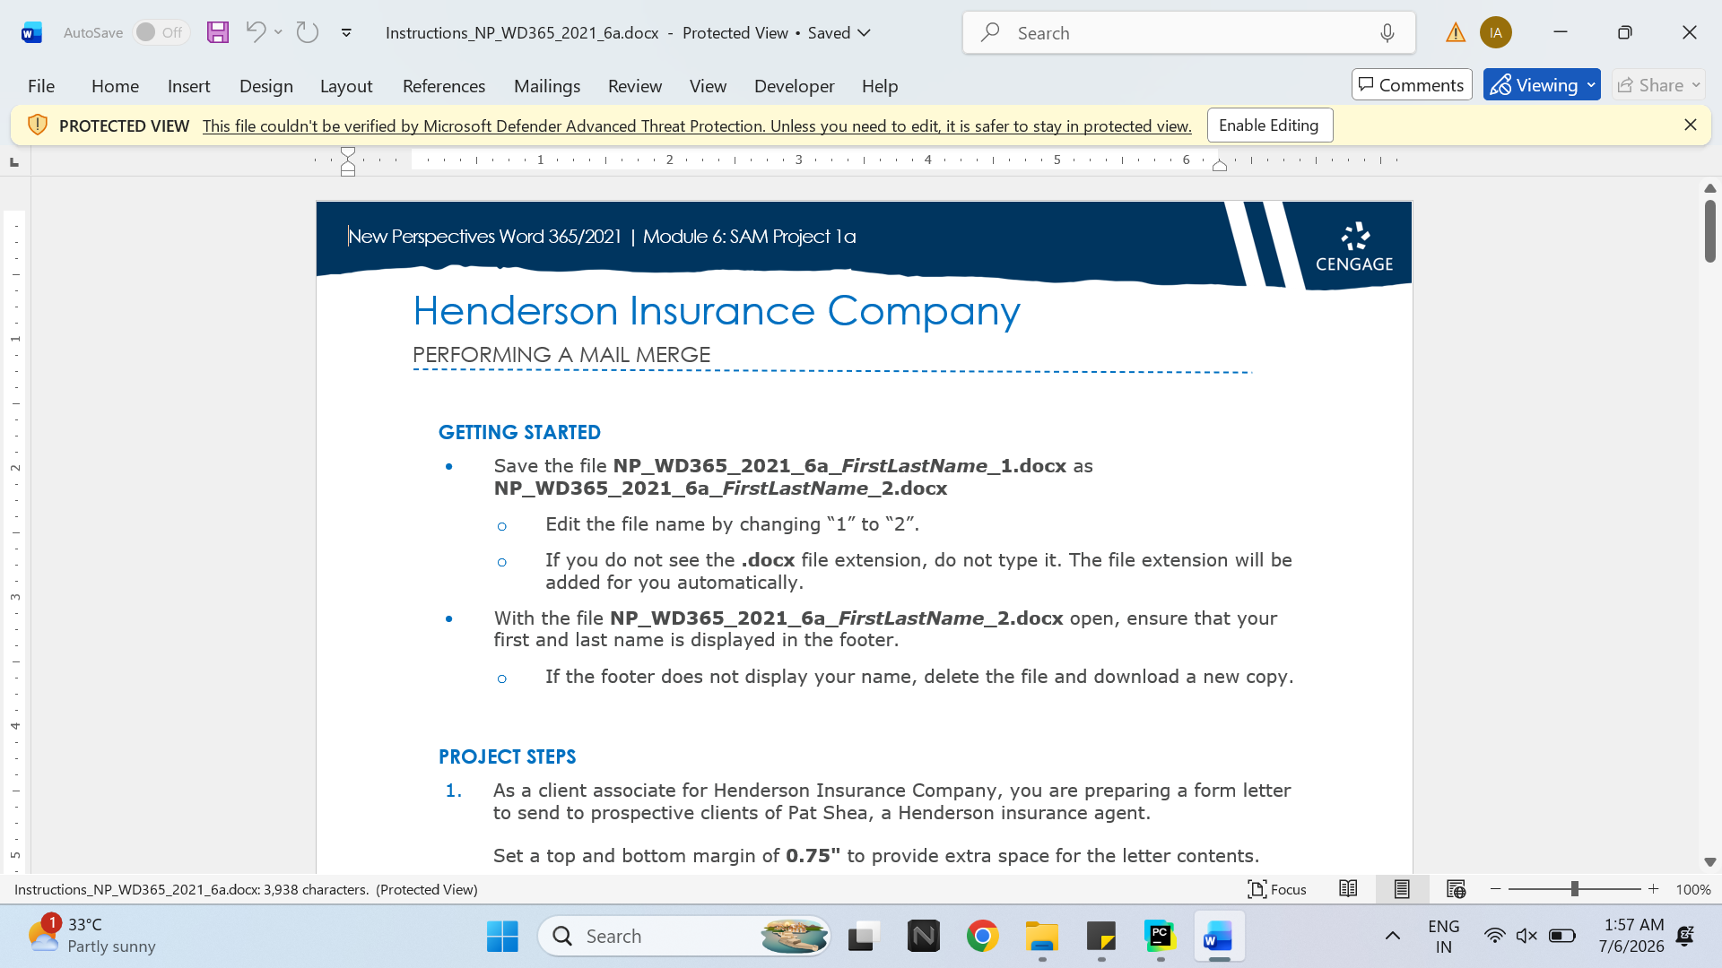This screenshot has height=968, width=1722.
Task: Click the microphone Dictate icon in search
Action: coord(1387,32)
